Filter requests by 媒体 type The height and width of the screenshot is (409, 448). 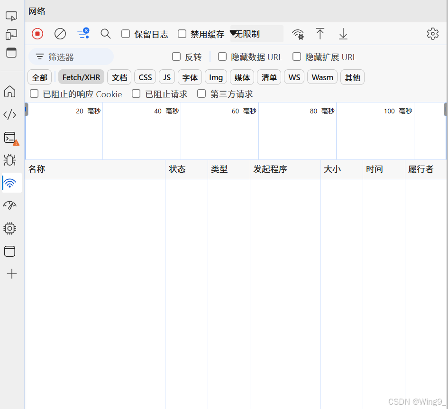tap(242, 77)
